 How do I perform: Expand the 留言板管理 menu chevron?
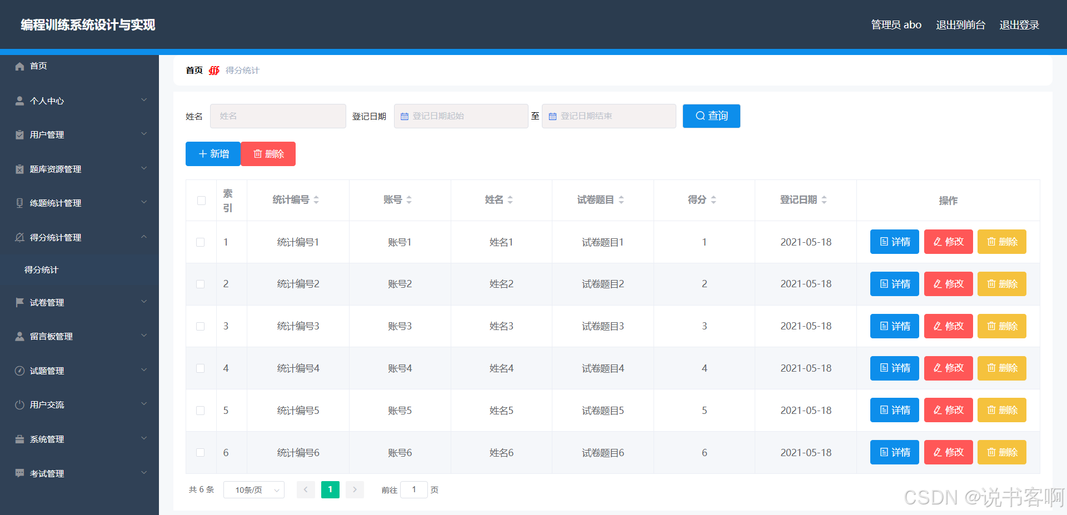click(144, 336)
